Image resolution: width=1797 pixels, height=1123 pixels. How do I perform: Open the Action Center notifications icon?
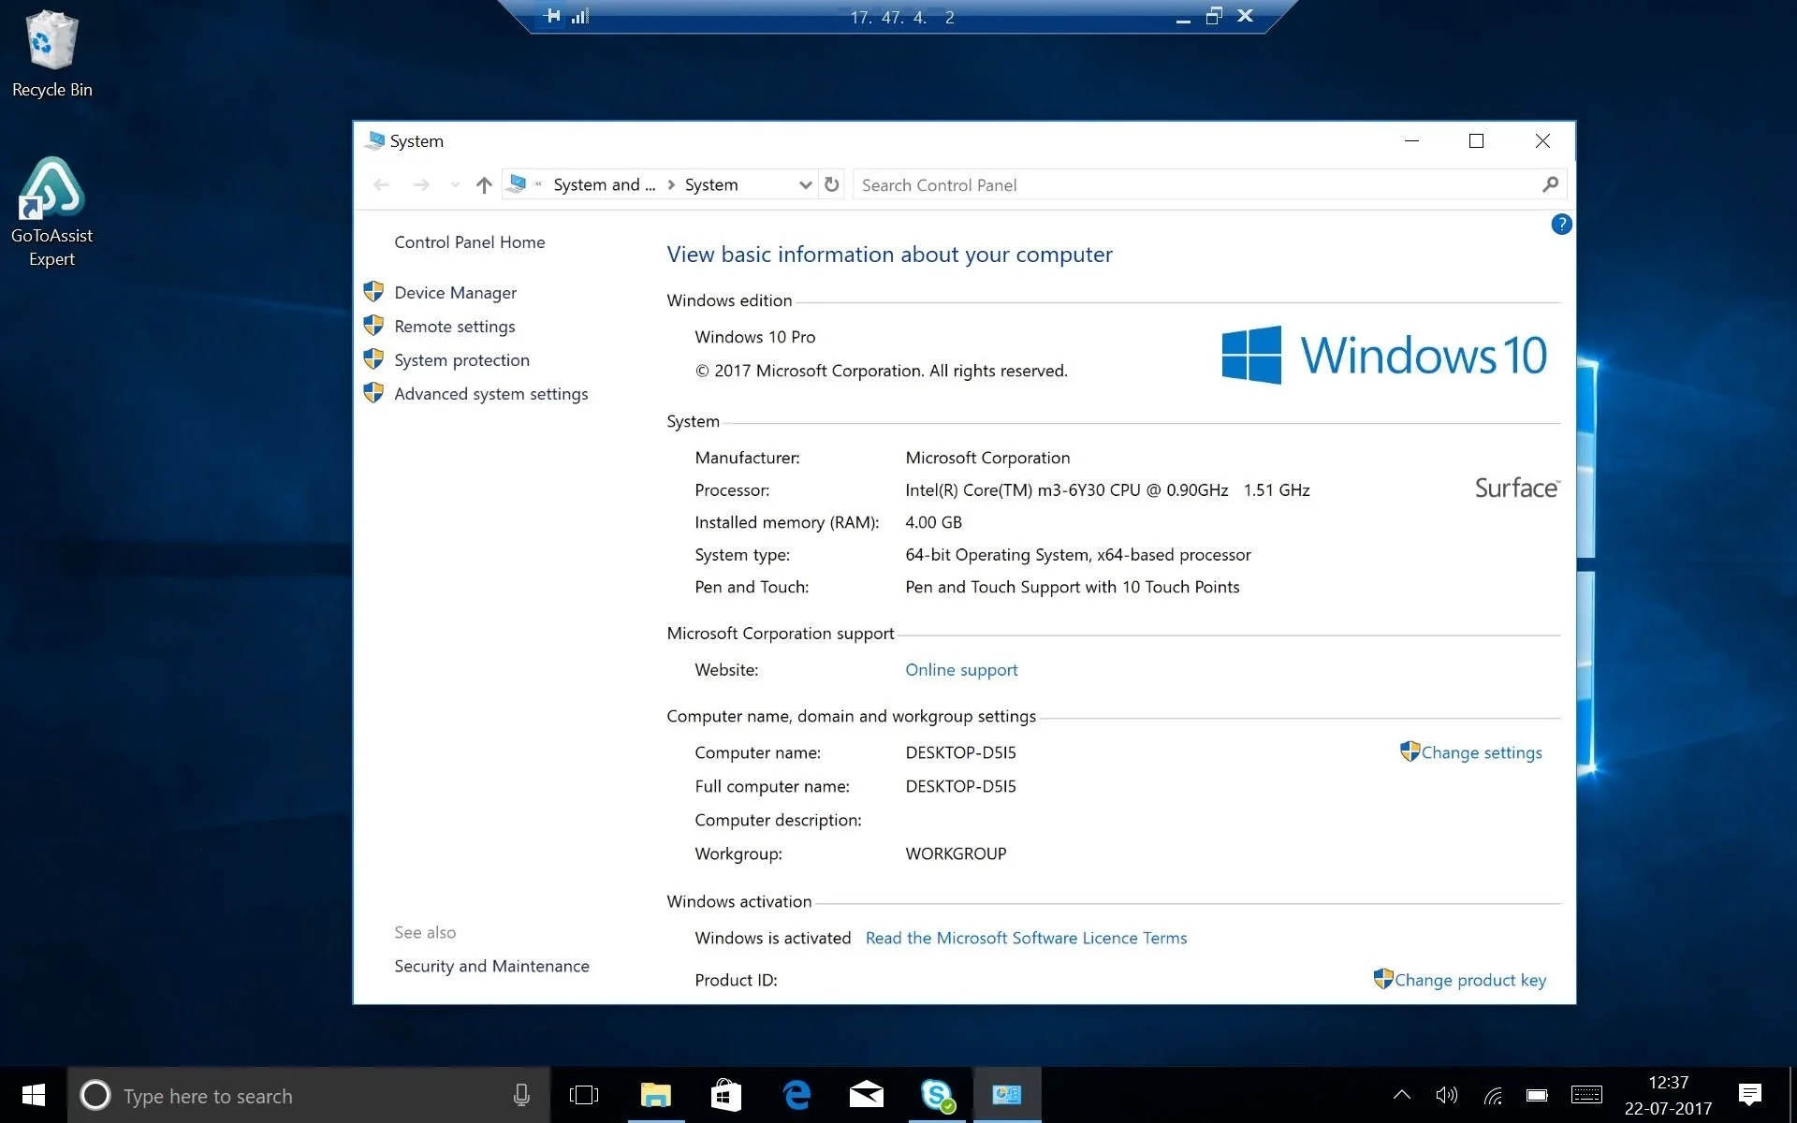[1750, 1095]
